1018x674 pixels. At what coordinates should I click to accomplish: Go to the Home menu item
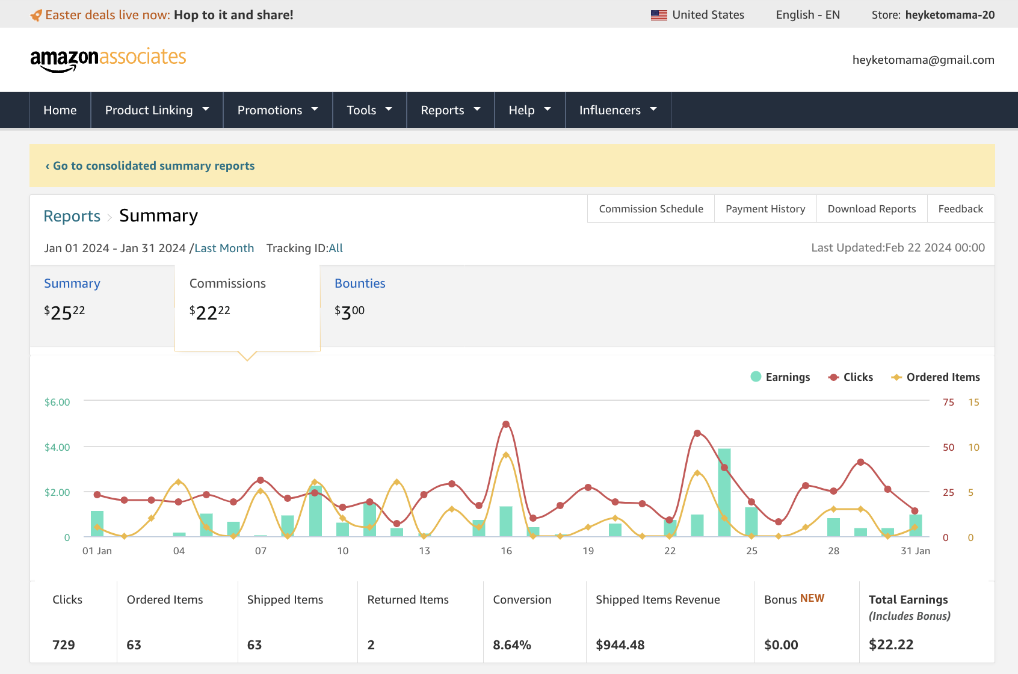point(60,110)
